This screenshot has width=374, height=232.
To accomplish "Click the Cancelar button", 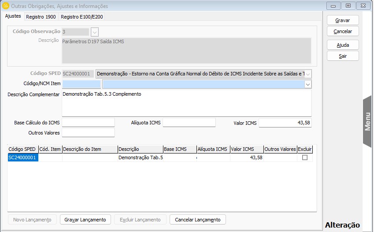I will point(342,32).
